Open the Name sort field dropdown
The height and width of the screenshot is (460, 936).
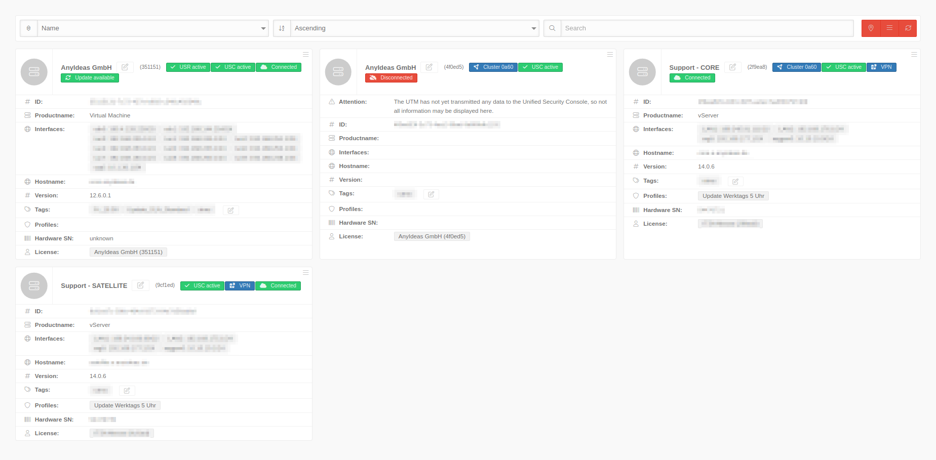(x=153, y=28)
